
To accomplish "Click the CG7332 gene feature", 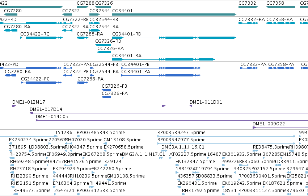I will tap(248, 7).
